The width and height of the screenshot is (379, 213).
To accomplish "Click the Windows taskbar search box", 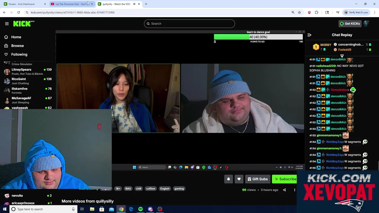I will pyautogui.click(x=43, y=209).
